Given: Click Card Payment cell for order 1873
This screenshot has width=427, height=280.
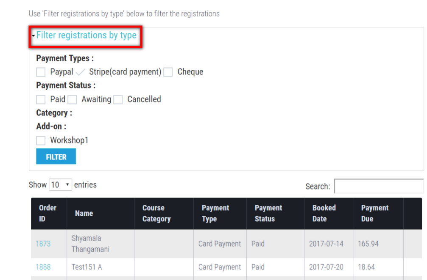Looking at the screenshot, I should click(220, 244).
